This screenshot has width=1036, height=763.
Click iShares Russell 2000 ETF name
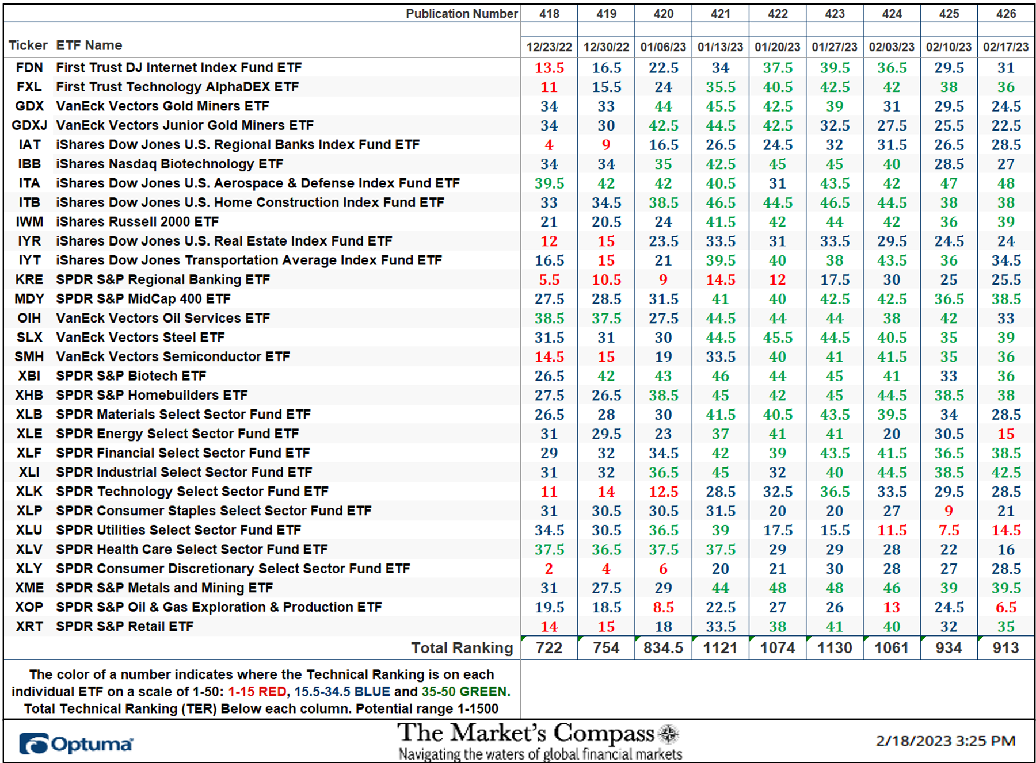point(138,222)
